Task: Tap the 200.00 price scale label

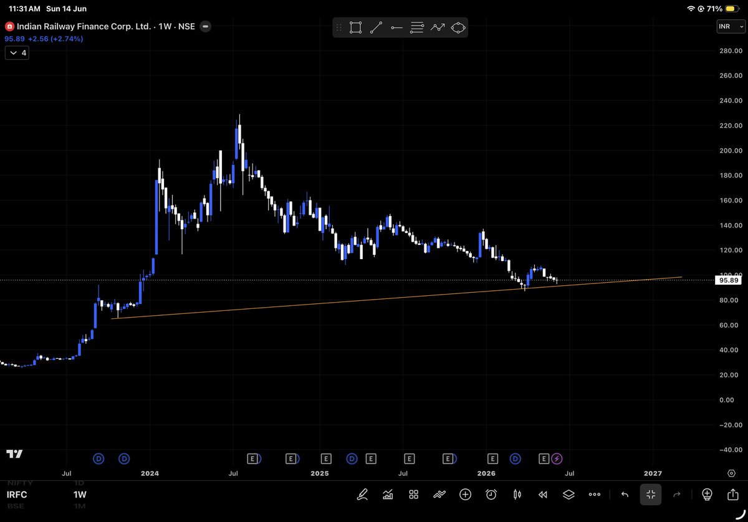Action: (730, 150)
